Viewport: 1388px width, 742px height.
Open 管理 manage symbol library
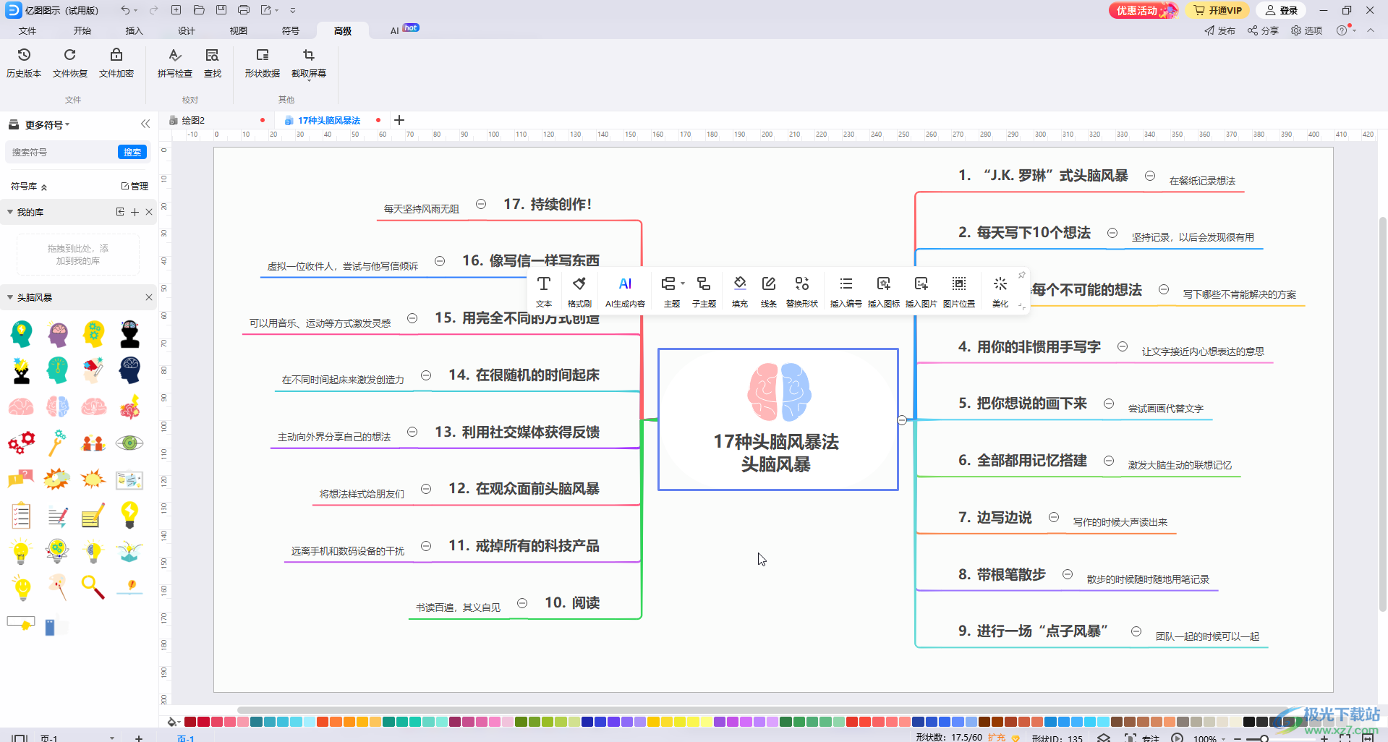[x=135, y=186]
